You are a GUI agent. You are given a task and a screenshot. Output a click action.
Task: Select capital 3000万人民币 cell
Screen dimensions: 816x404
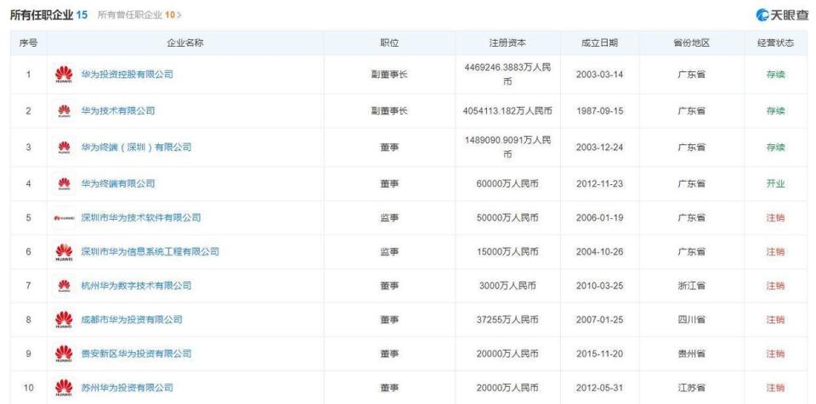pyautogui.click(x=507, y=285)
